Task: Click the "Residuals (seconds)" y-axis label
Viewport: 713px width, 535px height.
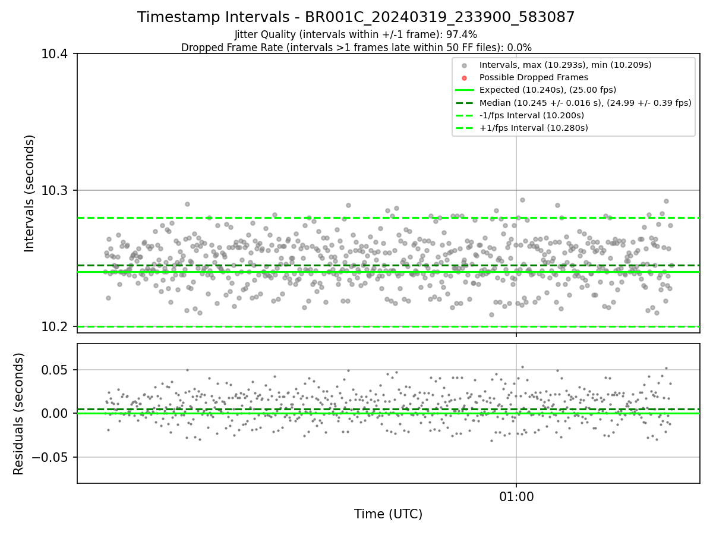Action: click(x=19, y=414)
